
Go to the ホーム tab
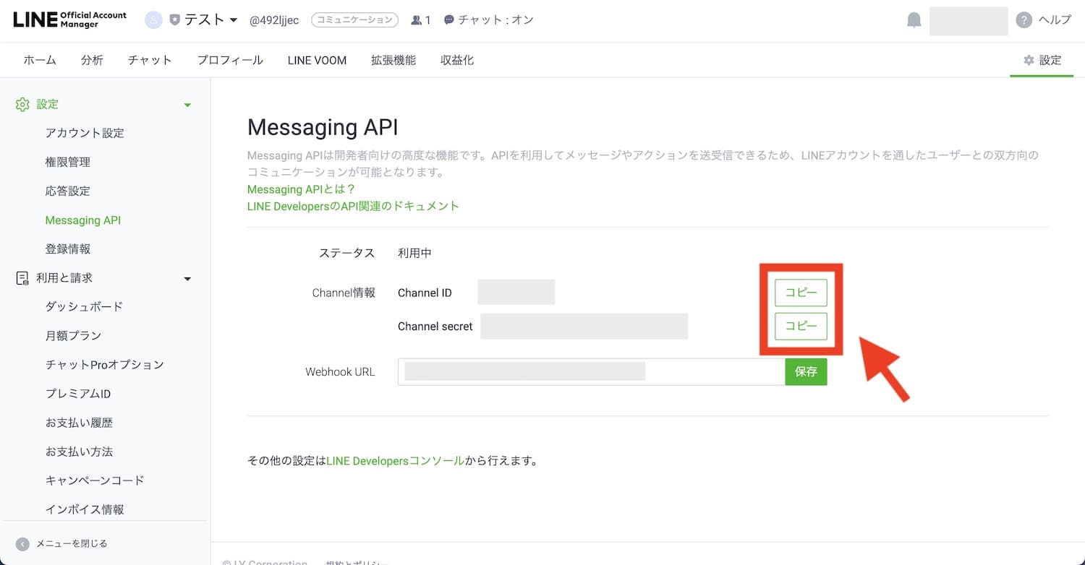coord(40,60)
